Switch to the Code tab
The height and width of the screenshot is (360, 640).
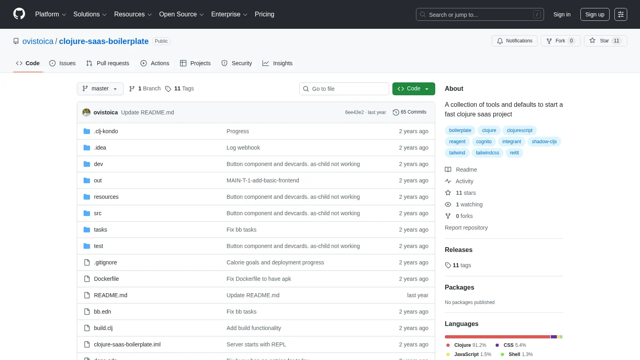point(28,63)
